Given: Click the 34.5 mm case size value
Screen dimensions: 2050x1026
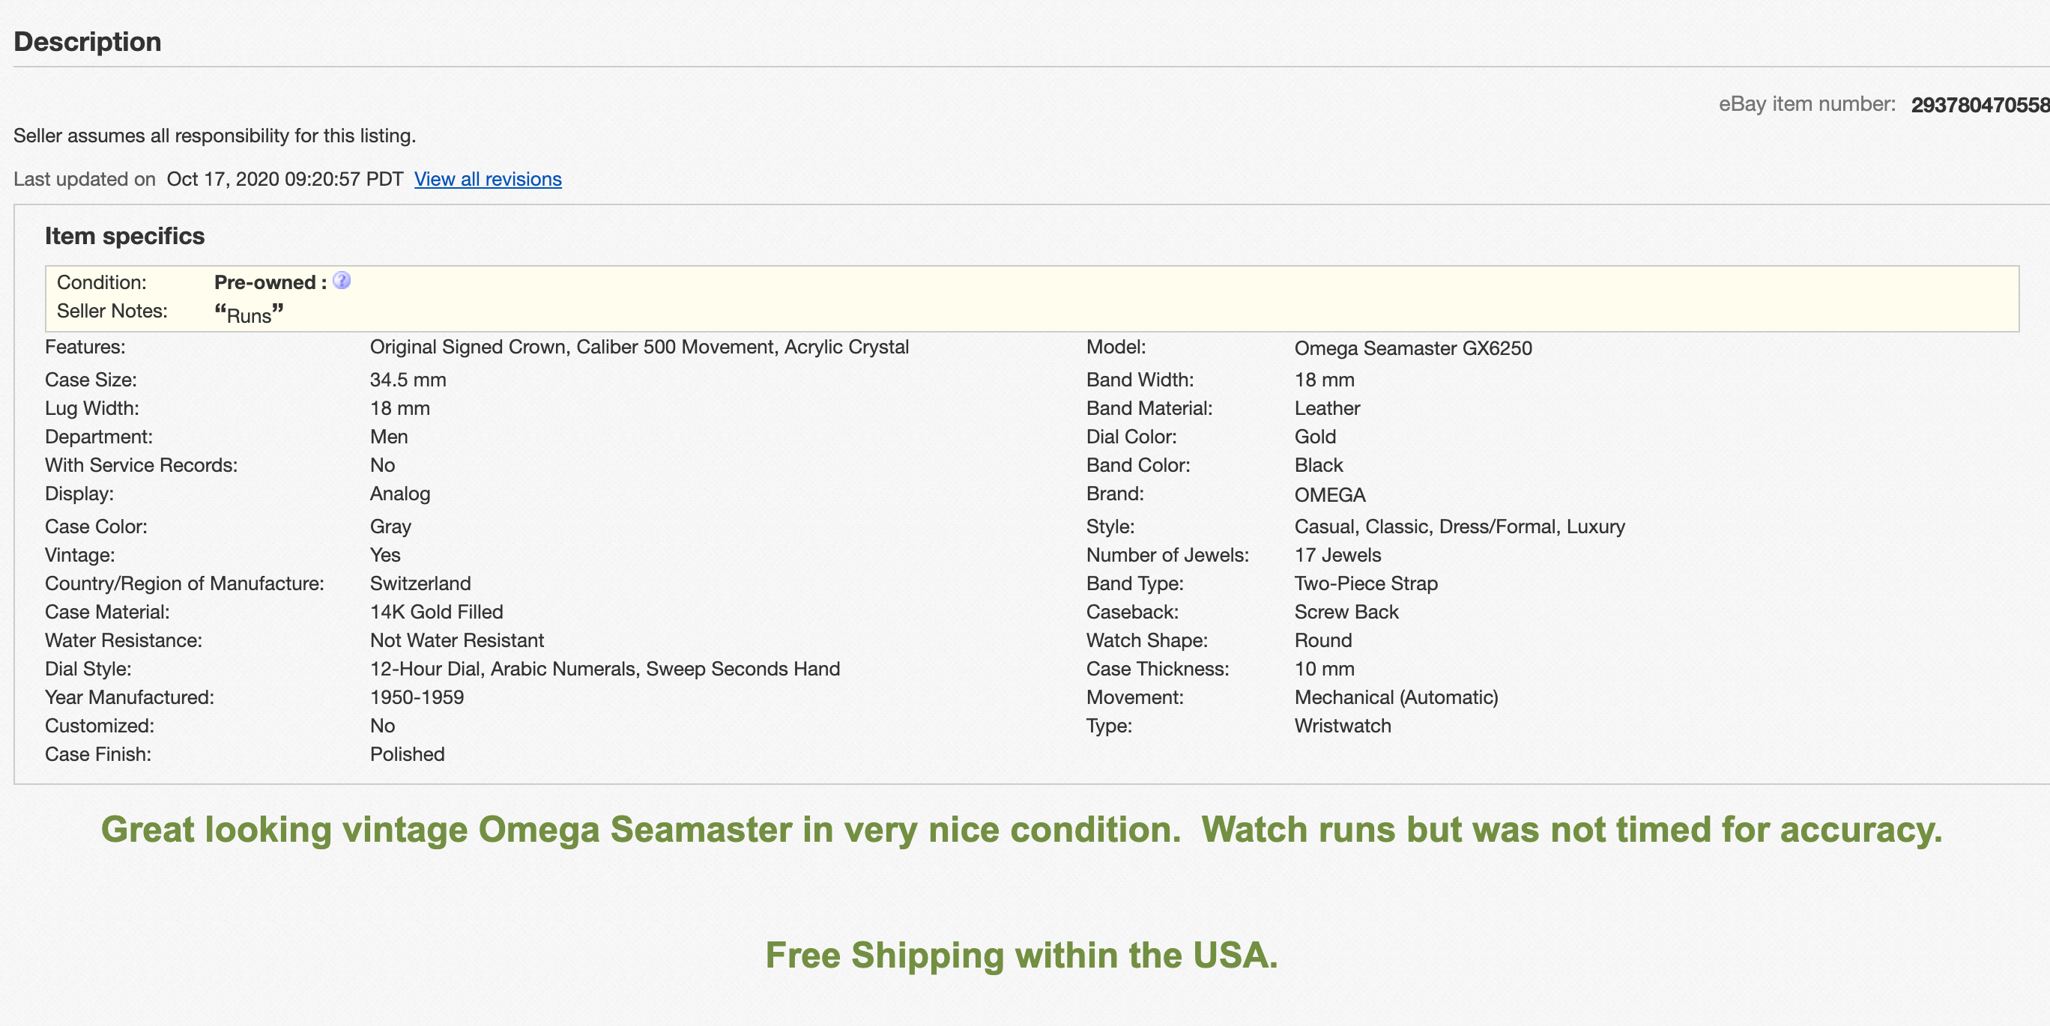Looking at the screenshot, I should 408,380.
